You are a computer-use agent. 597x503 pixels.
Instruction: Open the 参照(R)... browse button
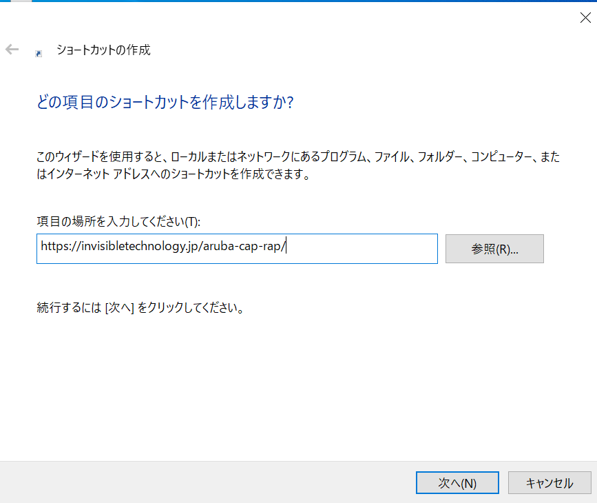pyautogui.click(x=494, y=249)
